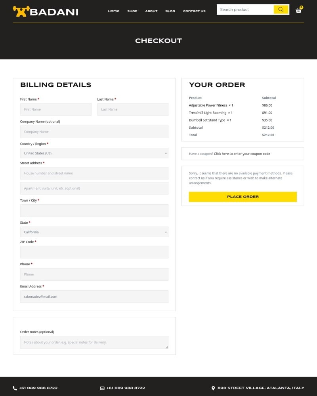Open the Contact Us menu link

pos(194,11)
